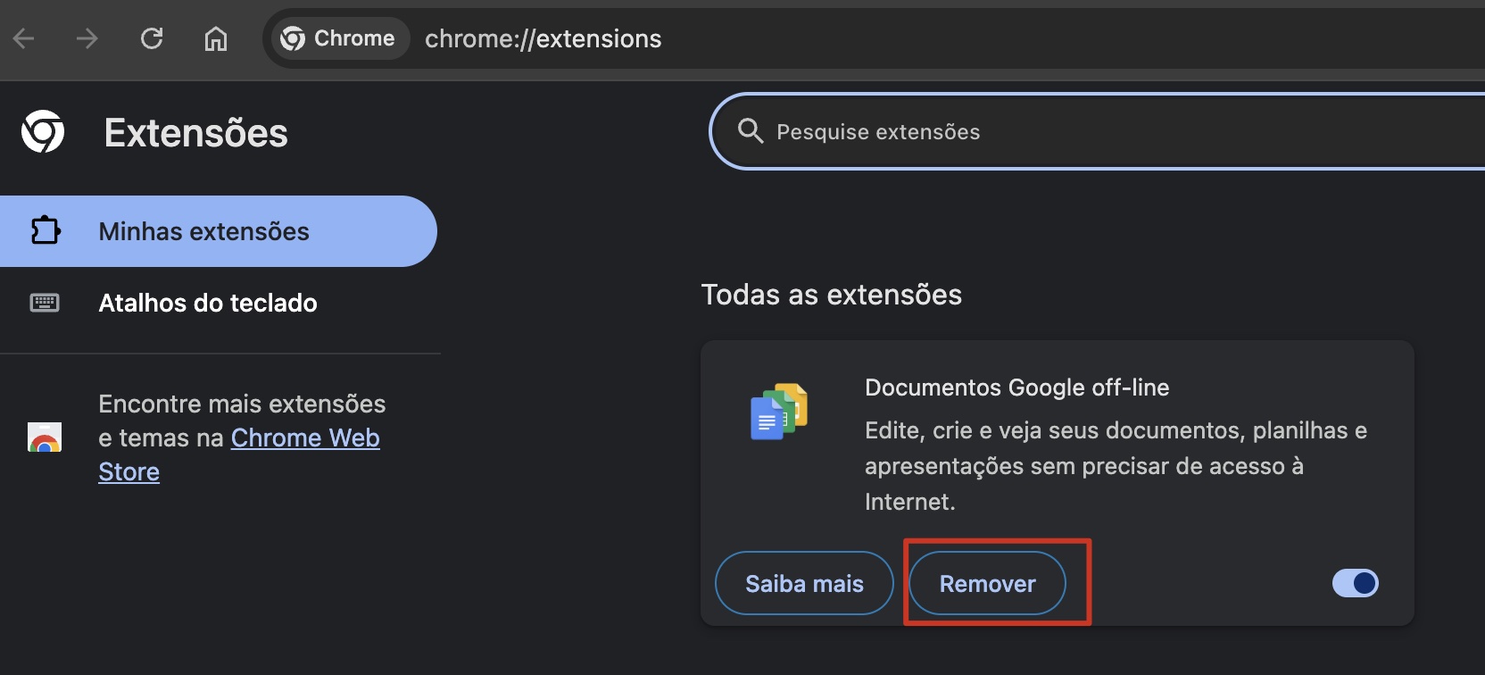1485x675 pixels.
Task: Click the Remover button
Action: pos(986,583)
